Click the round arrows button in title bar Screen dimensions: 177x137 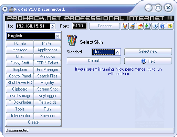click(x=5, y=9)
